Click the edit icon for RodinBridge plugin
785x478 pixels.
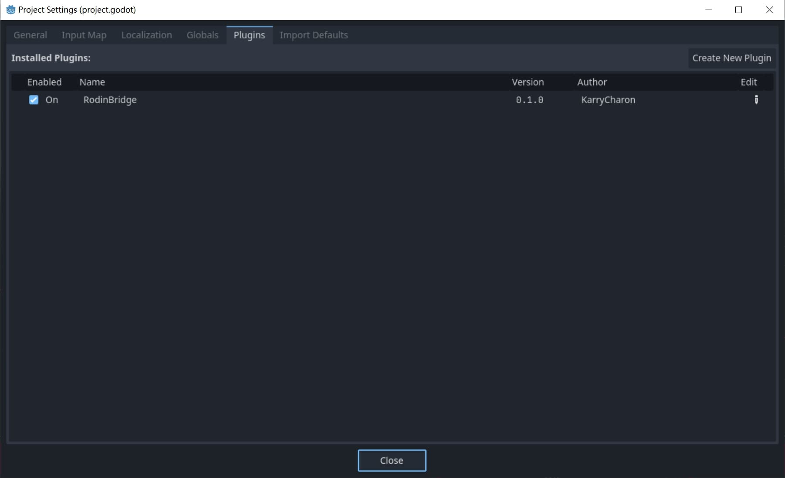pyautogui.click(x=756, y=100)
